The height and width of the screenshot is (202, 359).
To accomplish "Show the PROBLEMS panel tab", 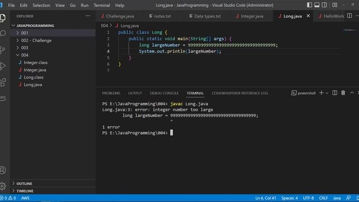I will tap(111, 93).
